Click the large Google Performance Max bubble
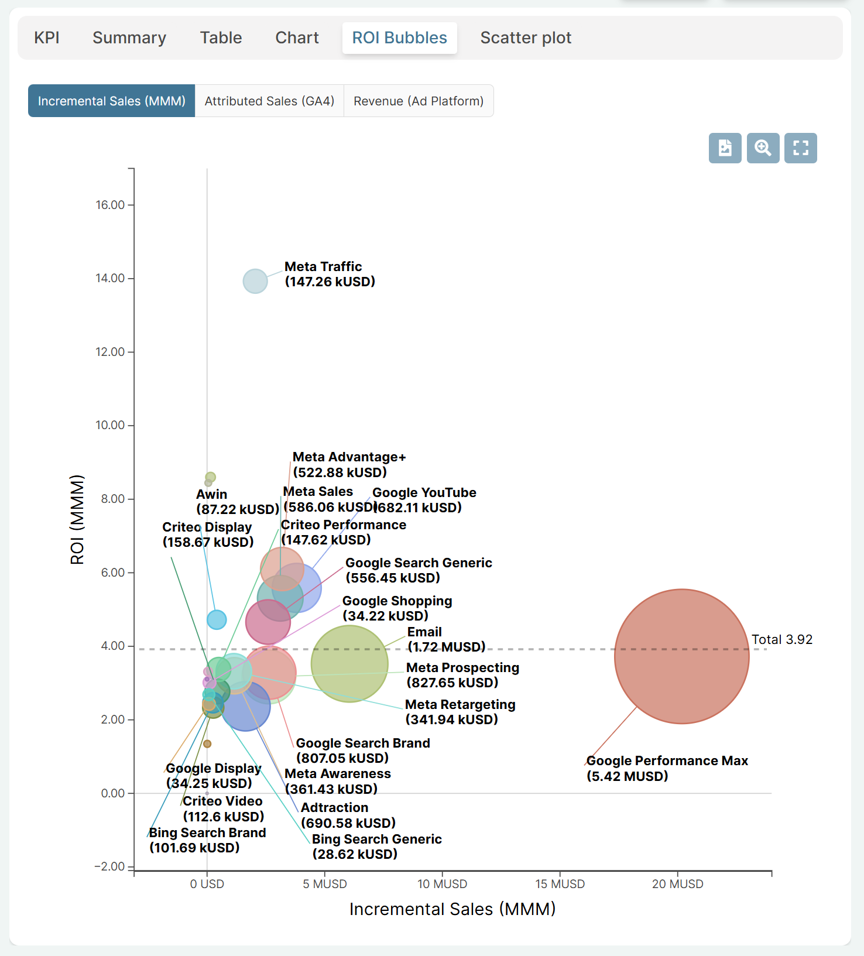 click(681, 656)
